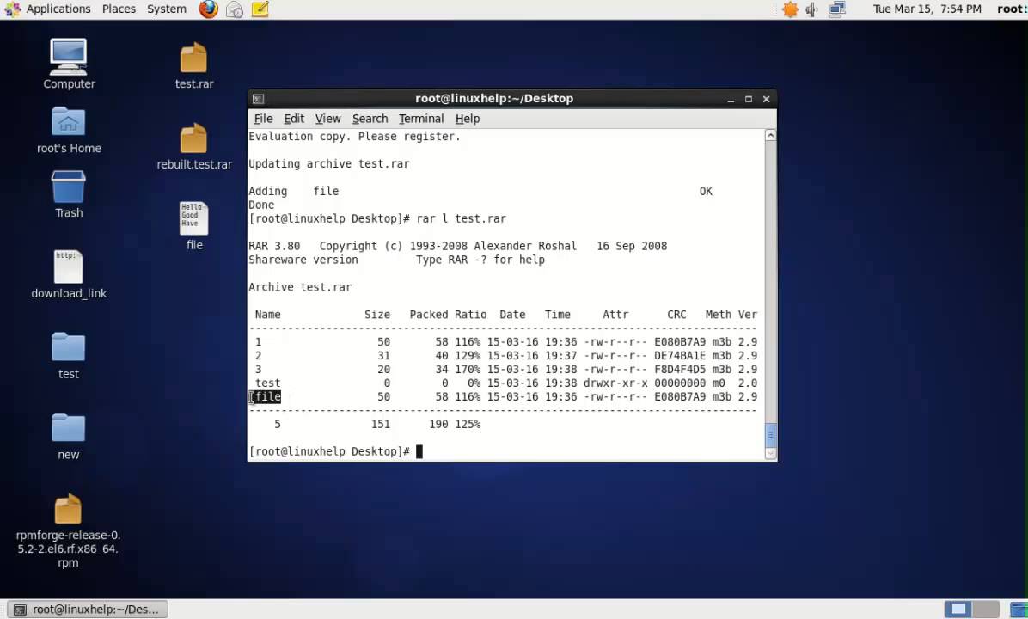Click the terminal window menu icon in titlebar
Image resolution: width=1028 pixels, height=619 pixels.
259,99
